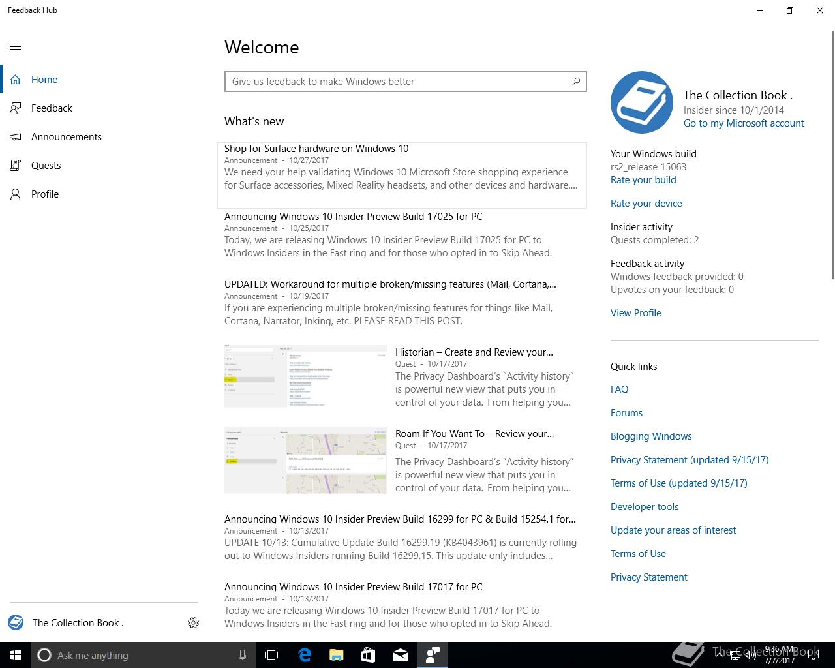Click the Feedback Hub taskbar icon
This screenshot has height=668, width=835.
point(433,655)
